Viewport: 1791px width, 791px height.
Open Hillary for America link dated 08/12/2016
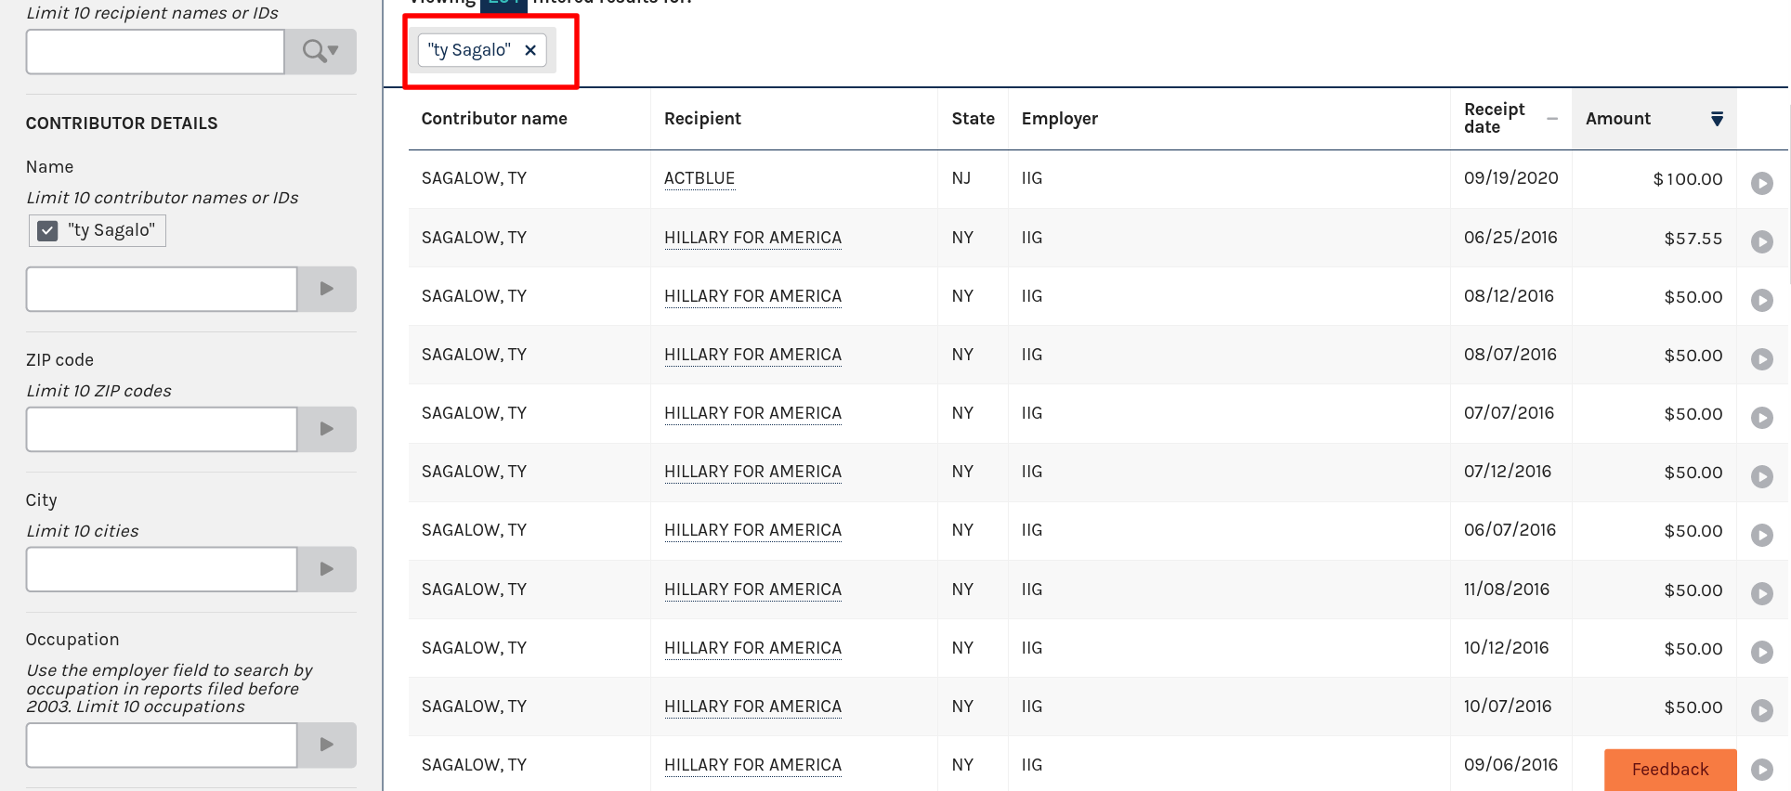click(752, 296)
